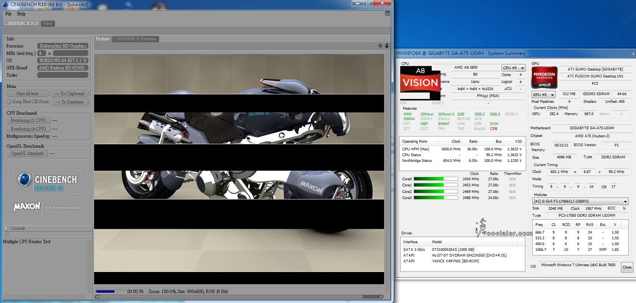Click the Radeon Graphics AMD logo
The width and height of the screenshot is (636, 303).
pos(544,77)
